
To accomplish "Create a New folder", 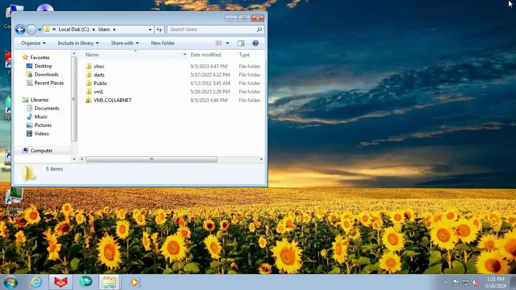I will click(x=163, y=43).
